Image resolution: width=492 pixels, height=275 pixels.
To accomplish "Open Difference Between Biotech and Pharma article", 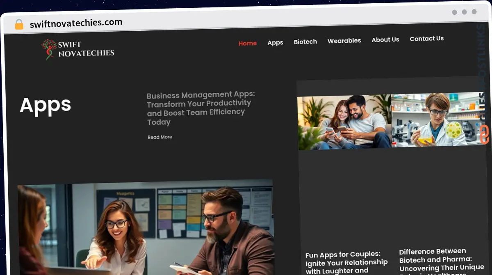I will point(442,261).
